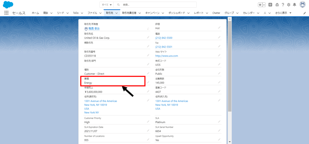Open the favorites list dropdown arrow
This screenshot has width=309, height=144.
click(264, 5)
